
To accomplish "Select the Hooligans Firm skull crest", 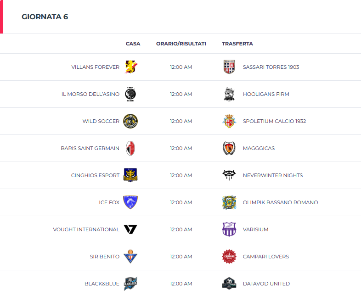I will coord(229,94).
